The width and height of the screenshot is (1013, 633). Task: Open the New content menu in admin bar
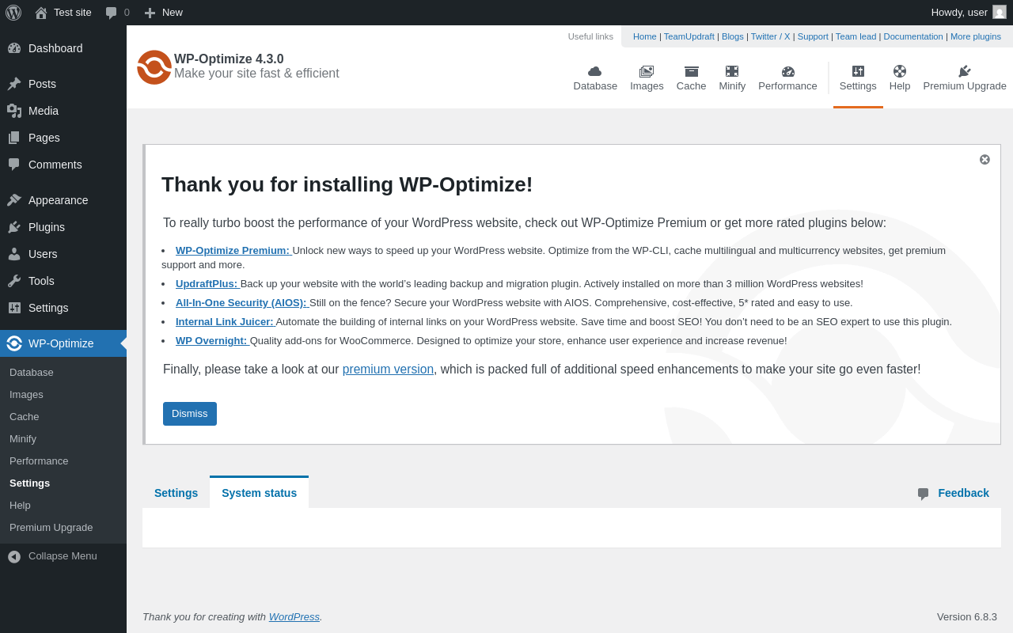point(163,13)
